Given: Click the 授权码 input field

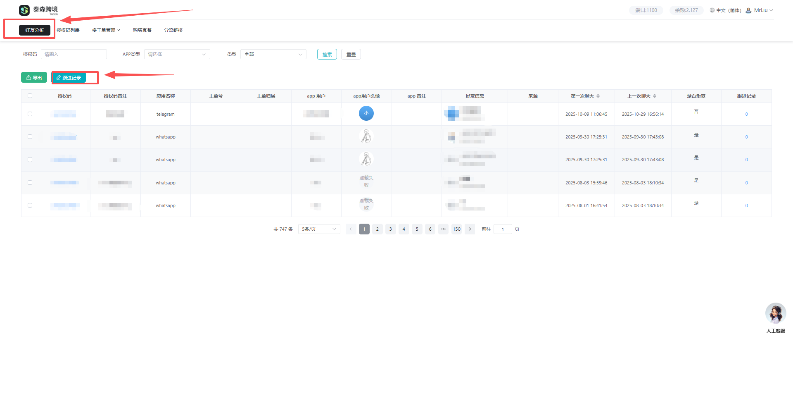Looking at the screenshot, I should point(74,54).
